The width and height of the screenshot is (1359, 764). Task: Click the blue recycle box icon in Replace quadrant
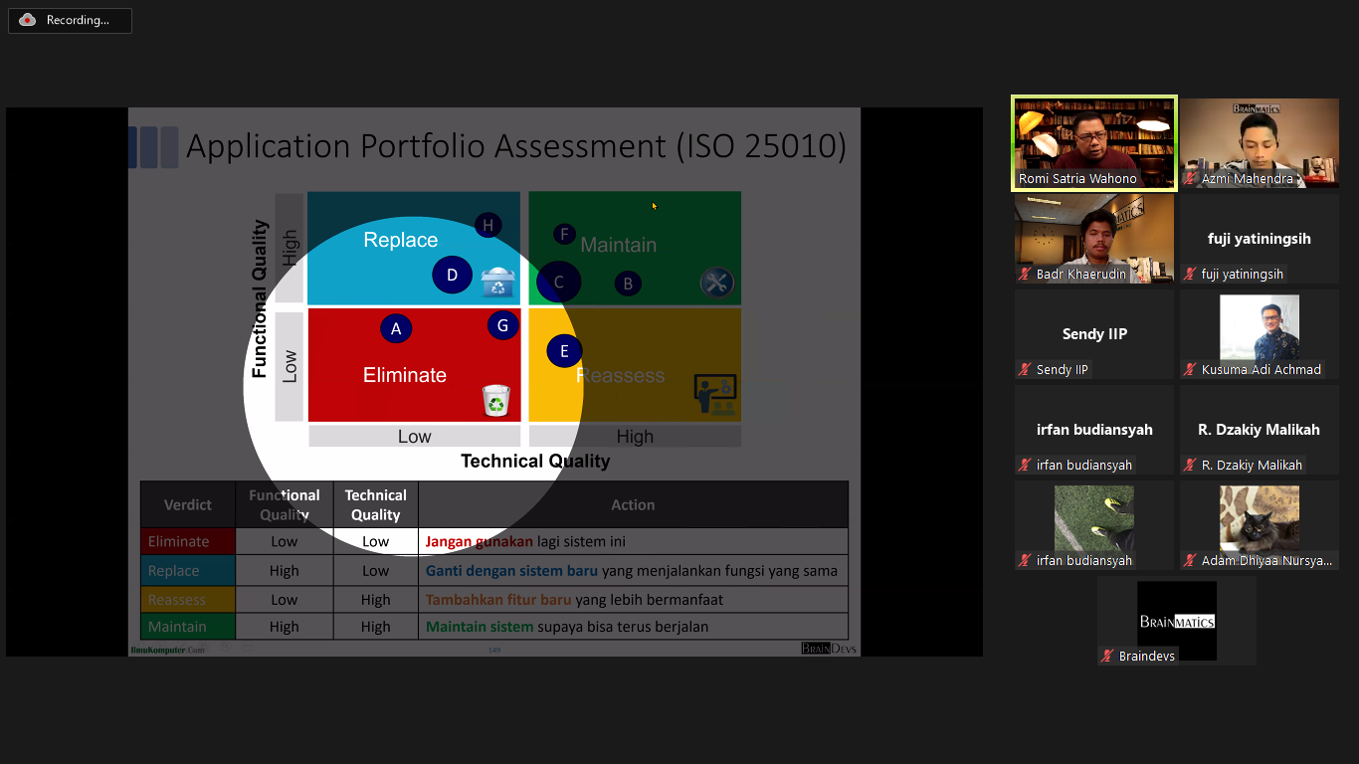point(497,283)
